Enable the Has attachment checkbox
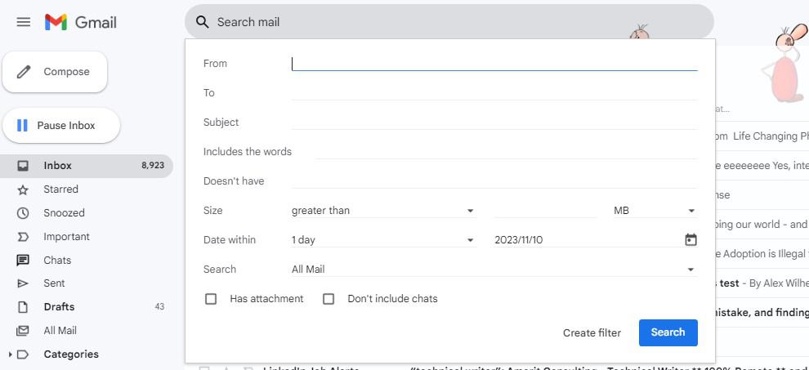This screenshot has height=370, width=809. [211, 299]
